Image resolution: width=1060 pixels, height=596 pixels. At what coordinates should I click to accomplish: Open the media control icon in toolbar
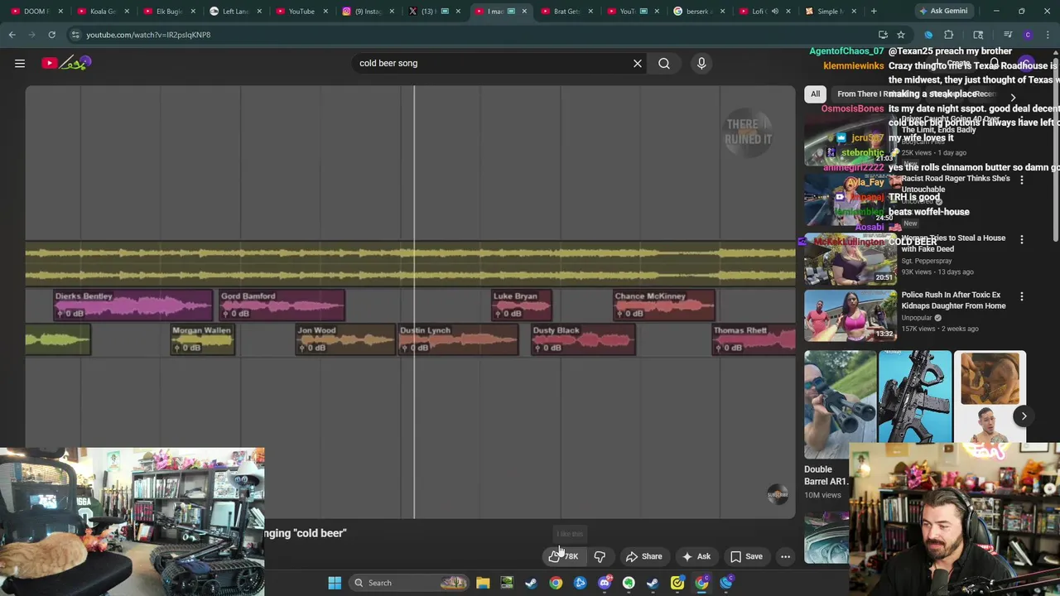[1008, 35]
